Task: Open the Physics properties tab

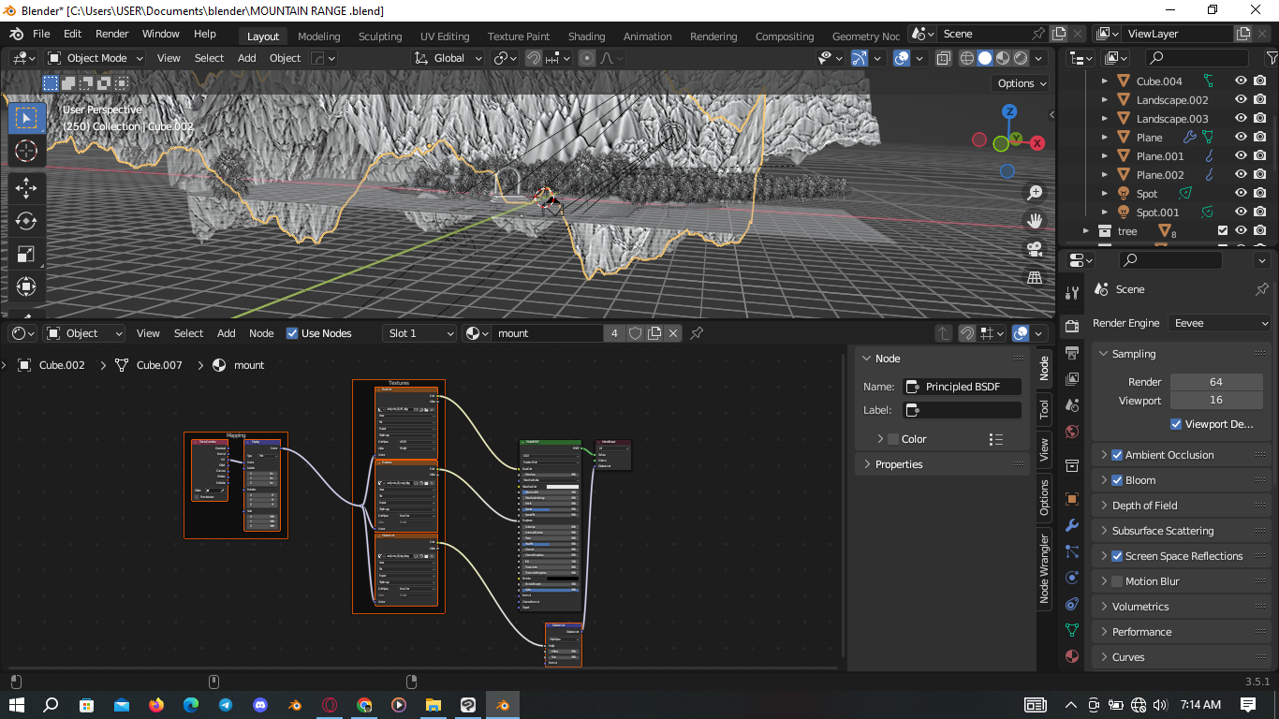Action: pos(1072,578)
